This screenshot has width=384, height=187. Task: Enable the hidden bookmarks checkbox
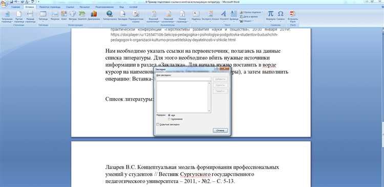pyautogui.click(x=158, y=125)
